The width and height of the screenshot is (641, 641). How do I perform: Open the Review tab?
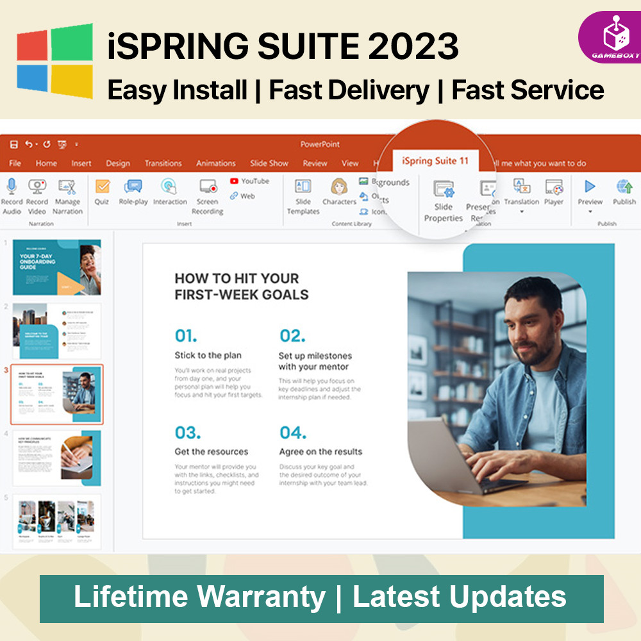click(315, 163)
